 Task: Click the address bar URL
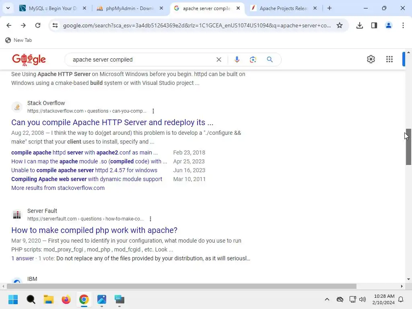(x=196, y=25)
